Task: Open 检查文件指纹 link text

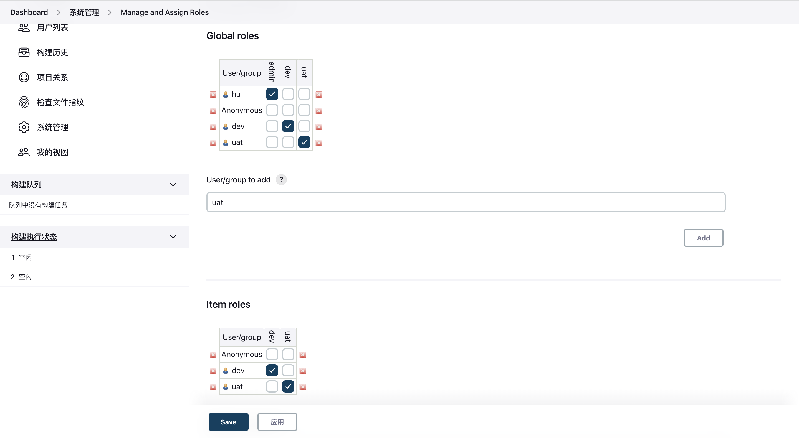Action: (x=60, y=102)
